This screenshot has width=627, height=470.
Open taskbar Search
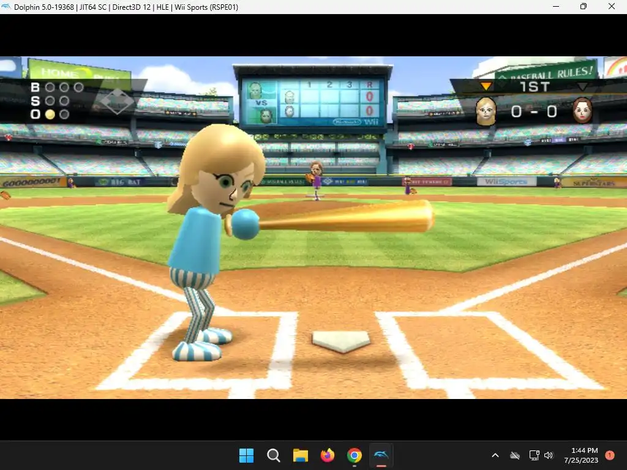click(x=274, y=455)
